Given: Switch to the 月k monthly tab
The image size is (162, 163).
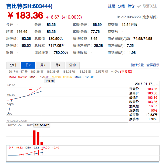Looking at the screenshot, I should 58,65.
